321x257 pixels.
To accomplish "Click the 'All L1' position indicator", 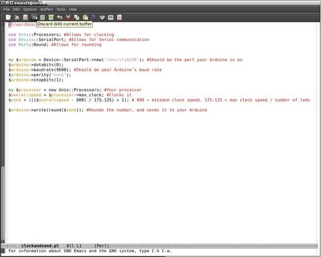I will pos(74,246).
